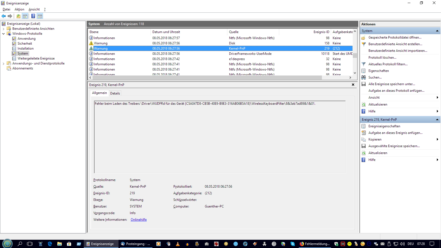Expand Benutzerdefinierte Ansichten tree node
The width and height of the screenshot is (441, 248).
coord(3,29)
